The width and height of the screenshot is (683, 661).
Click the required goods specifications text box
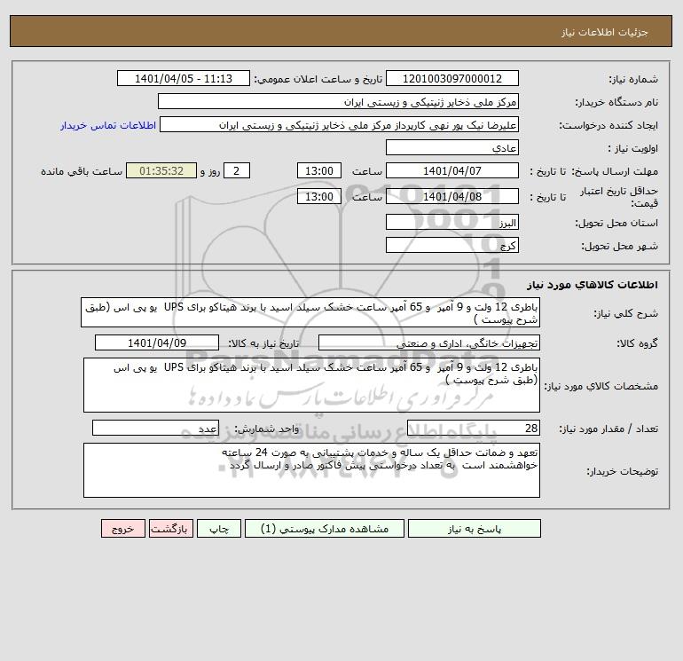pos(311,385)
